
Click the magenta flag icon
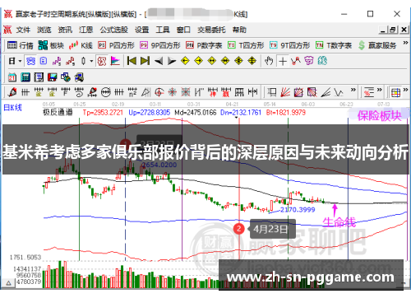click(115, 61)
